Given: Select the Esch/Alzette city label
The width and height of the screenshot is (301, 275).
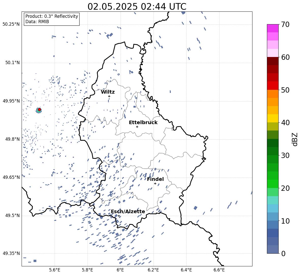Looking at the screenshot, I should 128,212.
